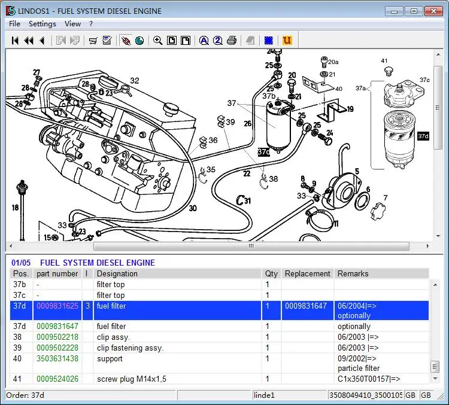Click the diagram's horizontal scroll left arrow

[11, 246]
